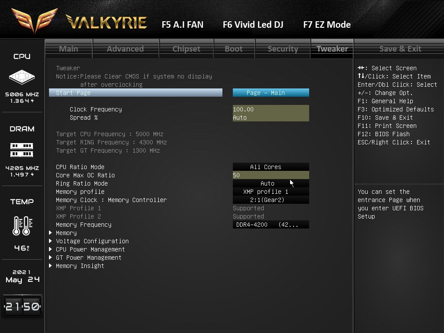Open the Start Page dropdown value
Screen dimensions: 444x333
(271, 93)
